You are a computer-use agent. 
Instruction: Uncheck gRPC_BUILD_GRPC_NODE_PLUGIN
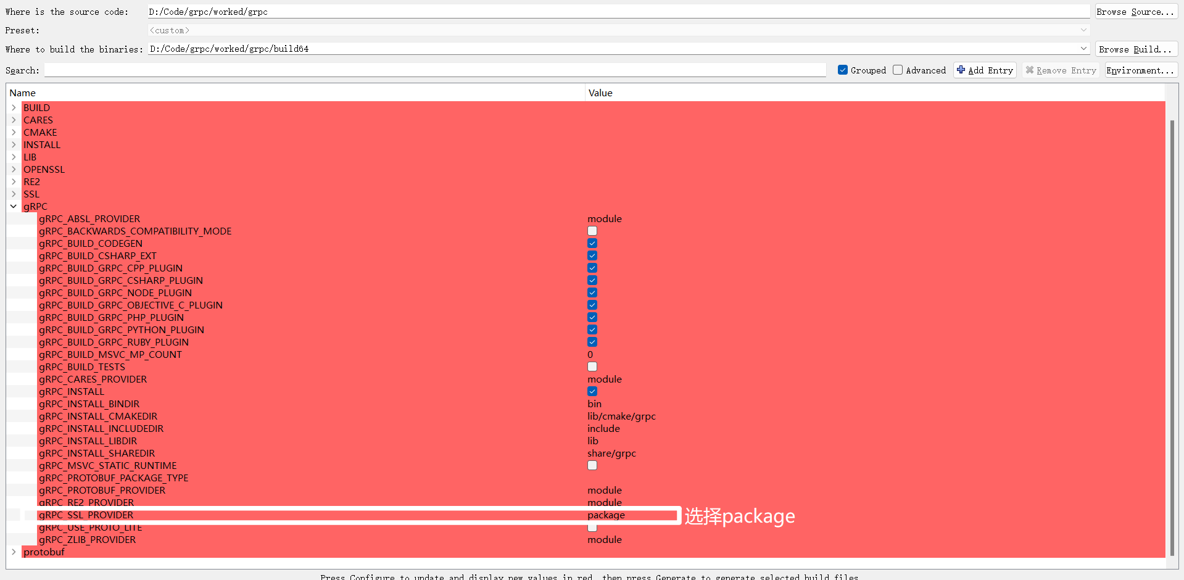click(592, 293)
